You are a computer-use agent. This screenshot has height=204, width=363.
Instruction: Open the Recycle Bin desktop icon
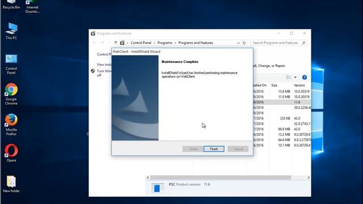pyautogui.click(x=11, y=5)
